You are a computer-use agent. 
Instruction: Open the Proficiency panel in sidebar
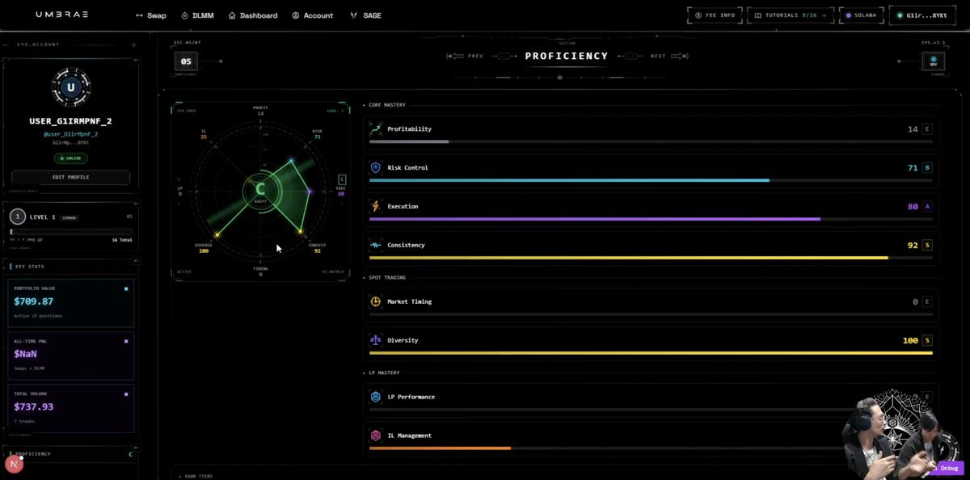tap(70, 454)
